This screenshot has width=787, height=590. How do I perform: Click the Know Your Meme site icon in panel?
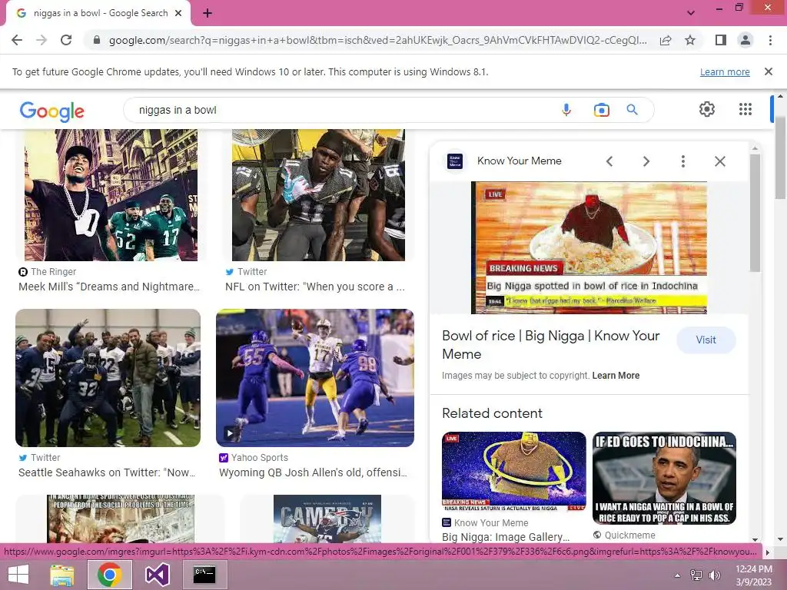coord(455,161)
